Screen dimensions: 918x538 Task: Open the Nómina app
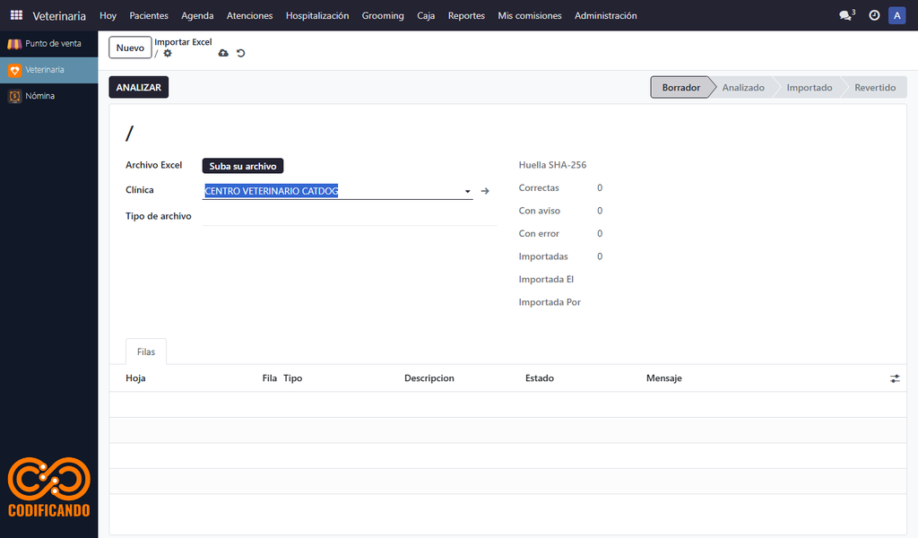coord(49,96)
